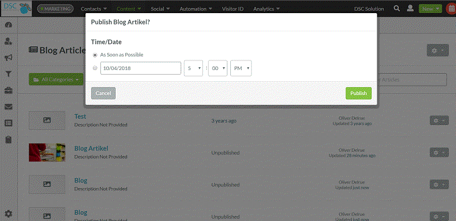This screenshot has height=221, width=456.
Task: Click the date field showing 10/04/2018
Action: (141, 68)
